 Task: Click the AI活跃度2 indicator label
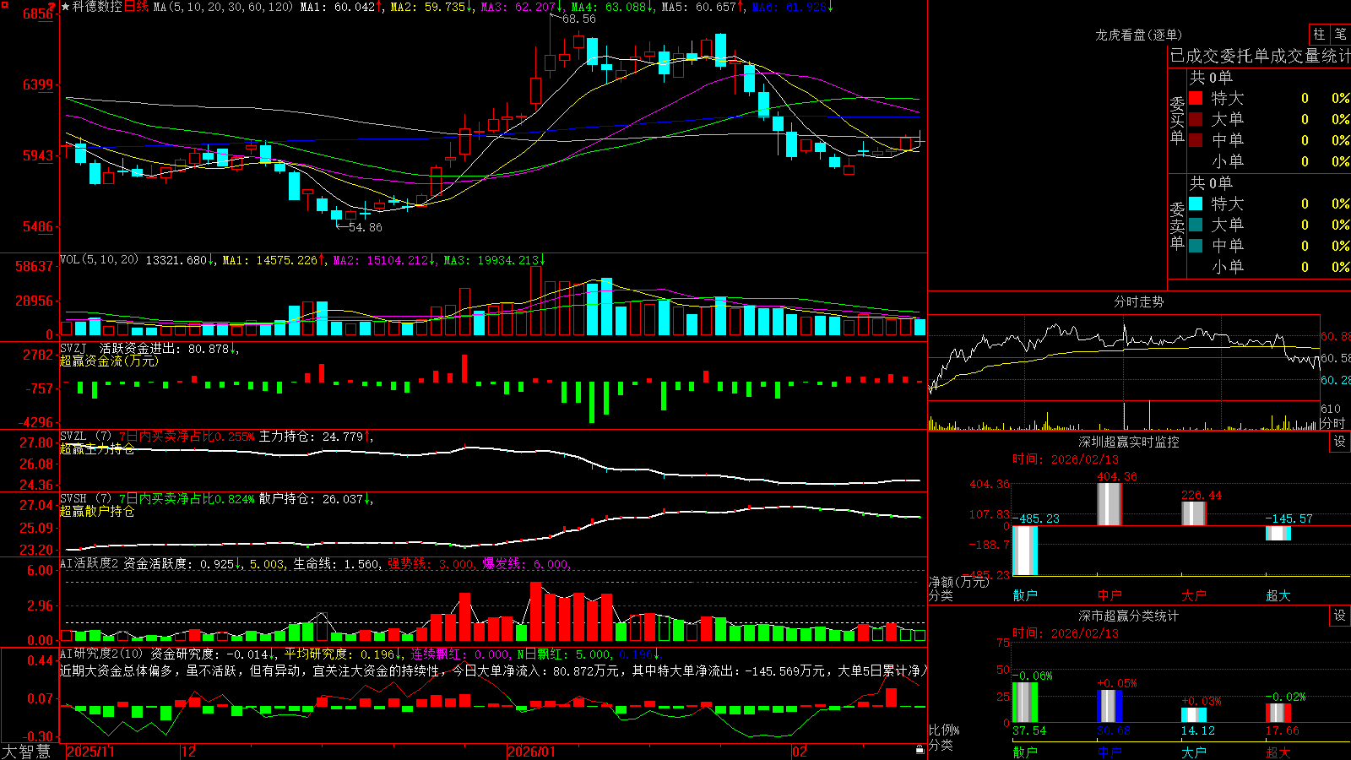tap(90, 563)
